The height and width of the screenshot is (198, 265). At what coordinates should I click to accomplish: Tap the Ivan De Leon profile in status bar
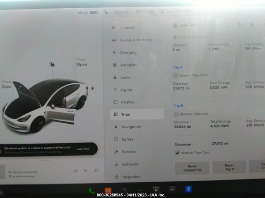point(176,12)
